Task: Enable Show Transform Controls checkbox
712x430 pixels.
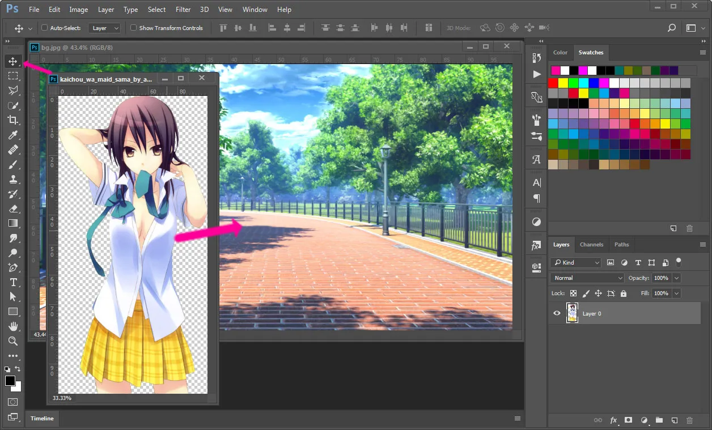Action: pyautogui.click(x=134, y=28)
